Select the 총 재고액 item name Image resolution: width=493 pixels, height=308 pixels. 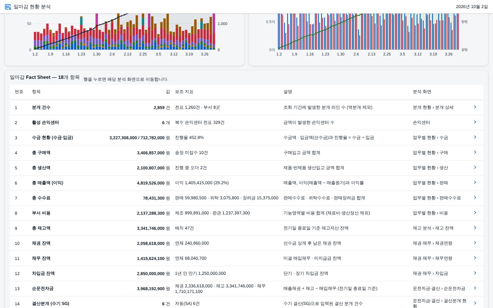tap(41, 228)
